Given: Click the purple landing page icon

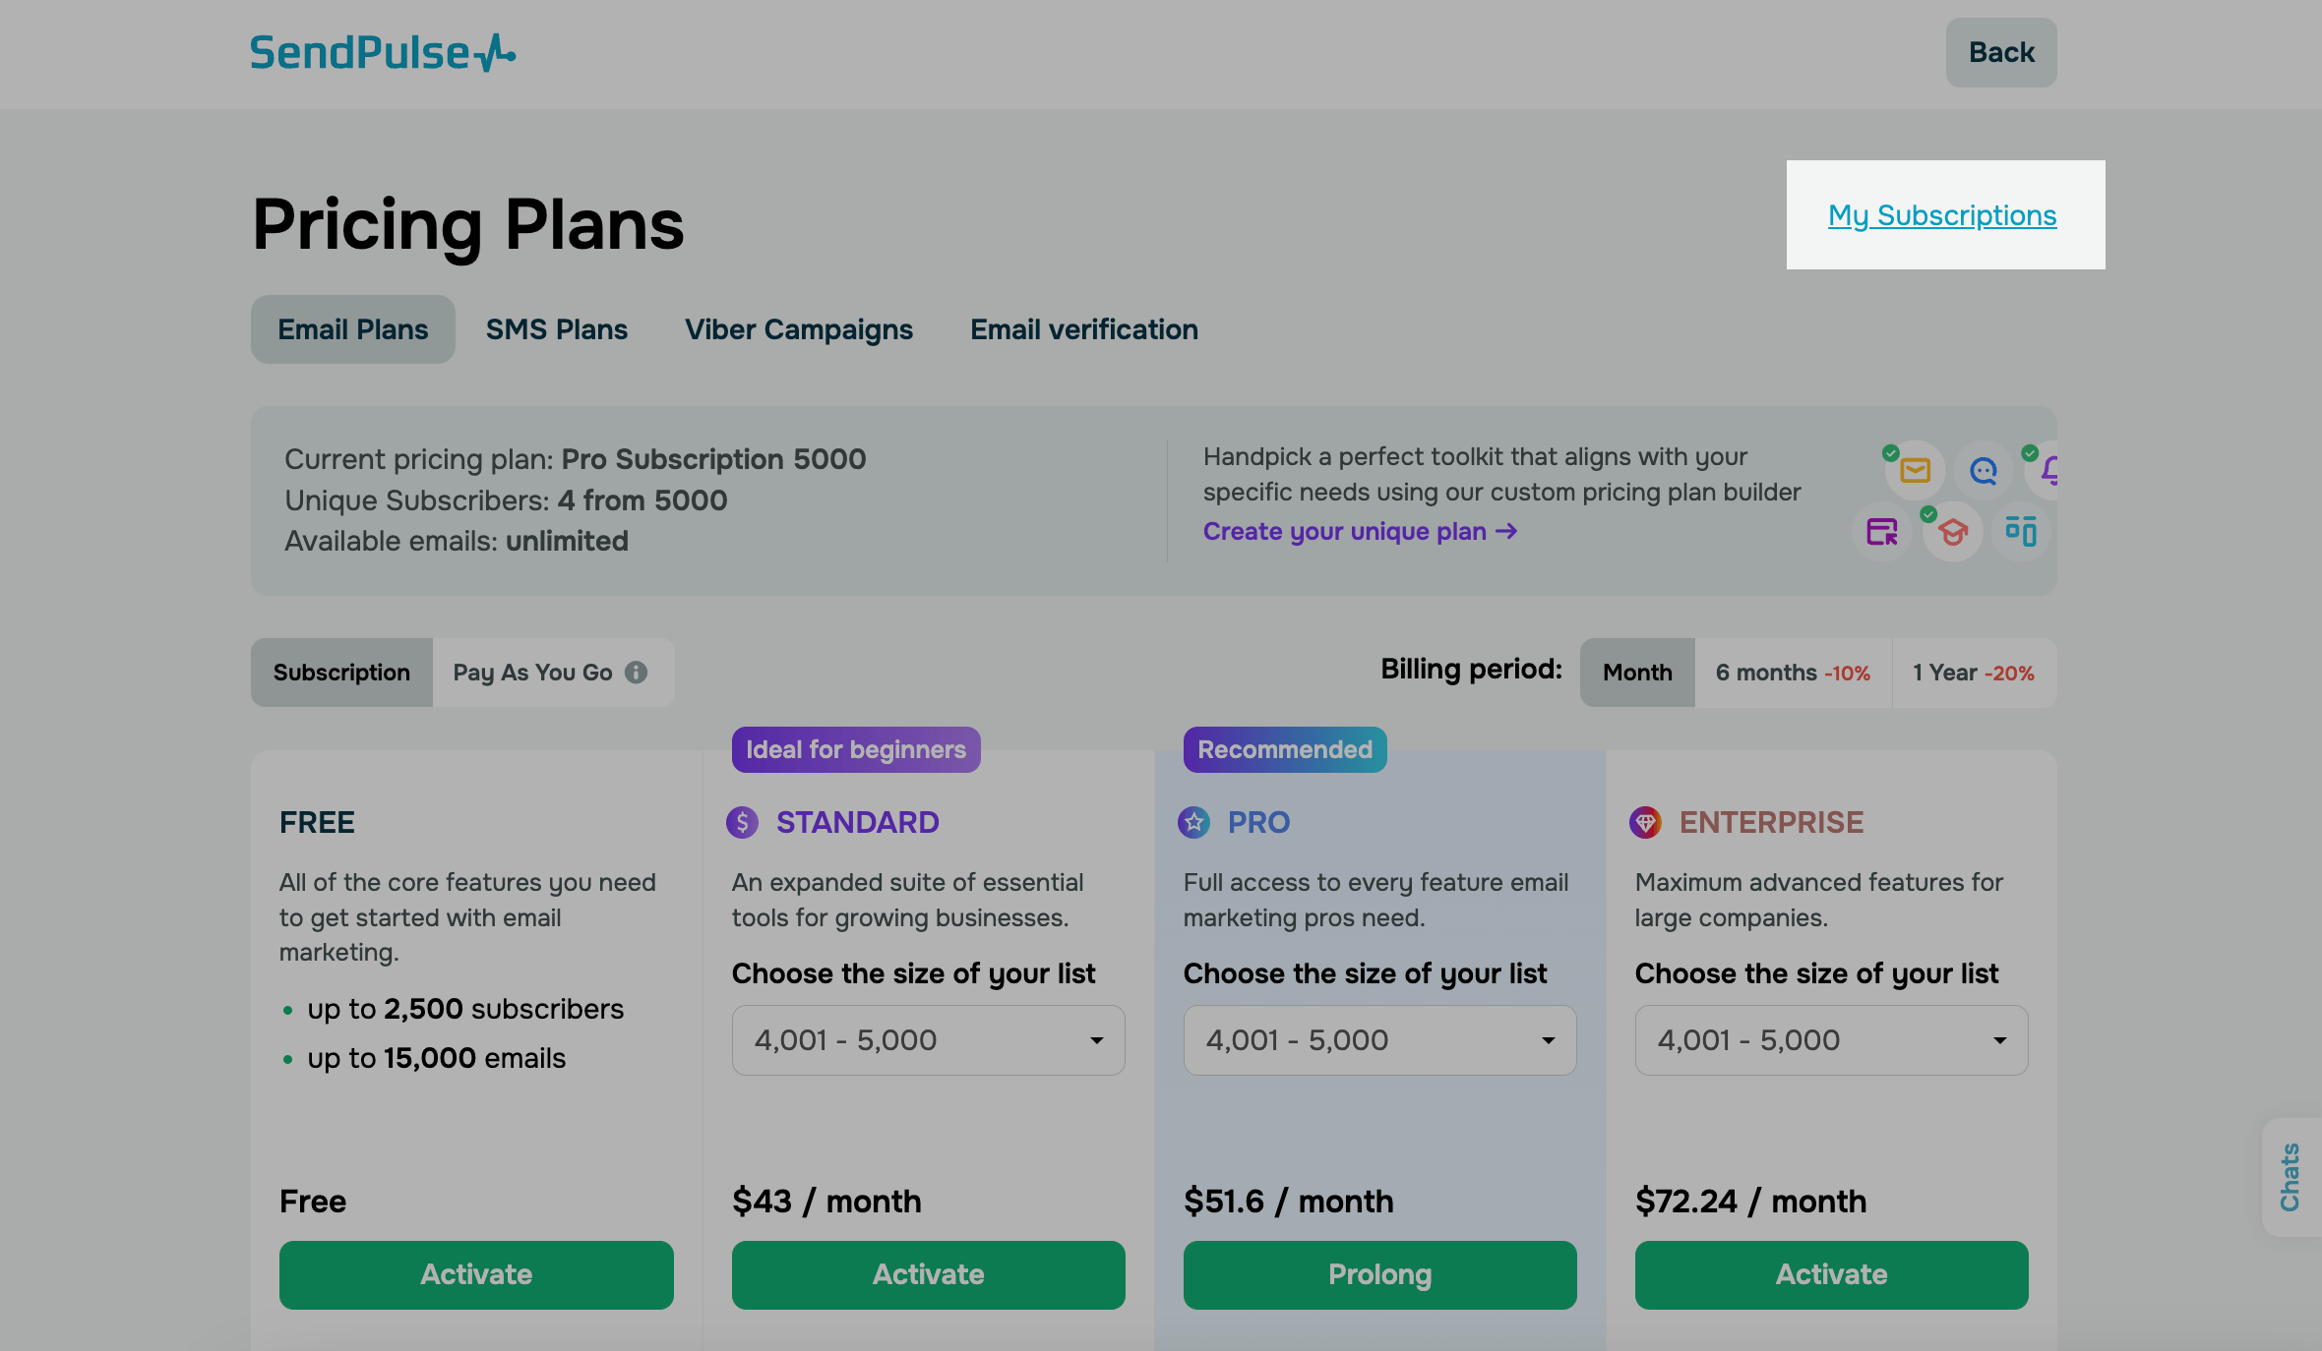Looking at the screenshot, I should [x=1881, y=532].
